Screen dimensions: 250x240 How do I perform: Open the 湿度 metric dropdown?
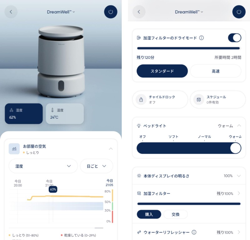[43, 166]
